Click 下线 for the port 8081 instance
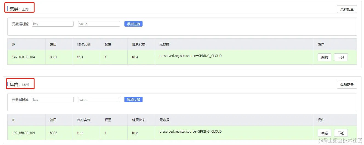The width and height of the screenshot is (364, 145). [341, 57]
